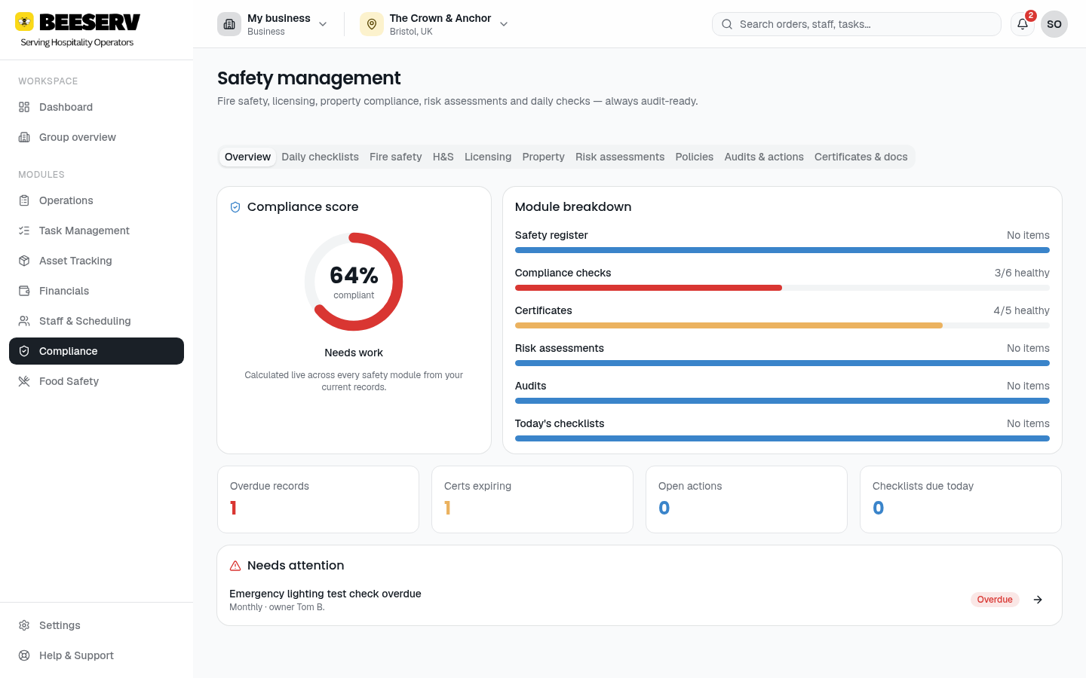1086x678 pixels.
Task: Click the Food Safety utensils icon
Action: coord(24,381)
